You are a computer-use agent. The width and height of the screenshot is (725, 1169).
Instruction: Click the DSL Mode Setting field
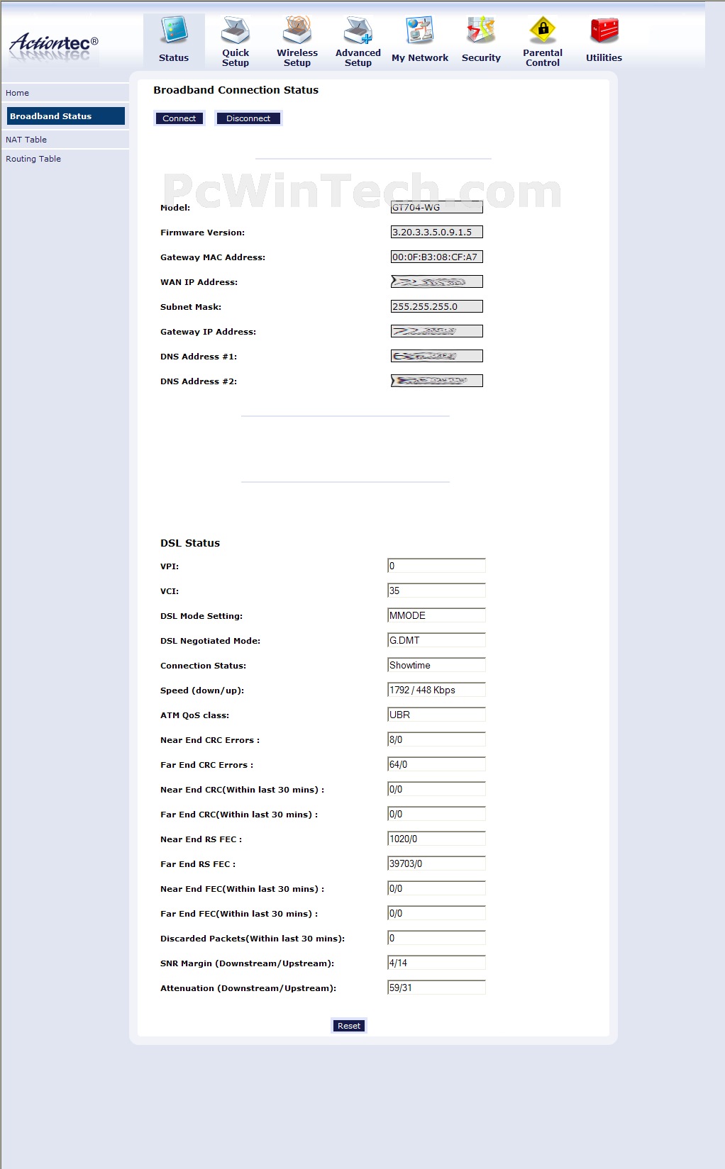click(436, 615)
